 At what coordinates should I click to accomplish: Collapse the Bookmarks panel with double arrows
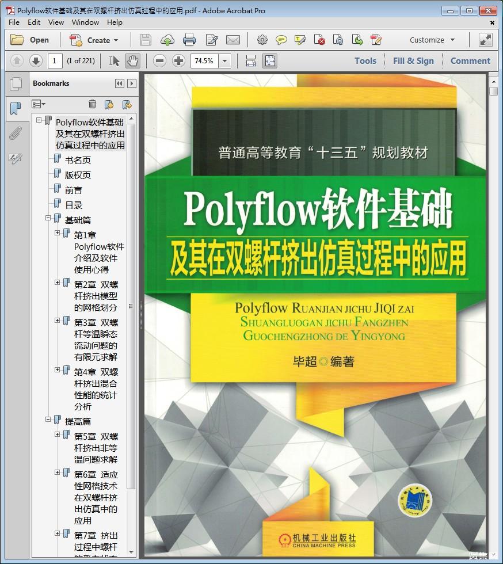120,83
